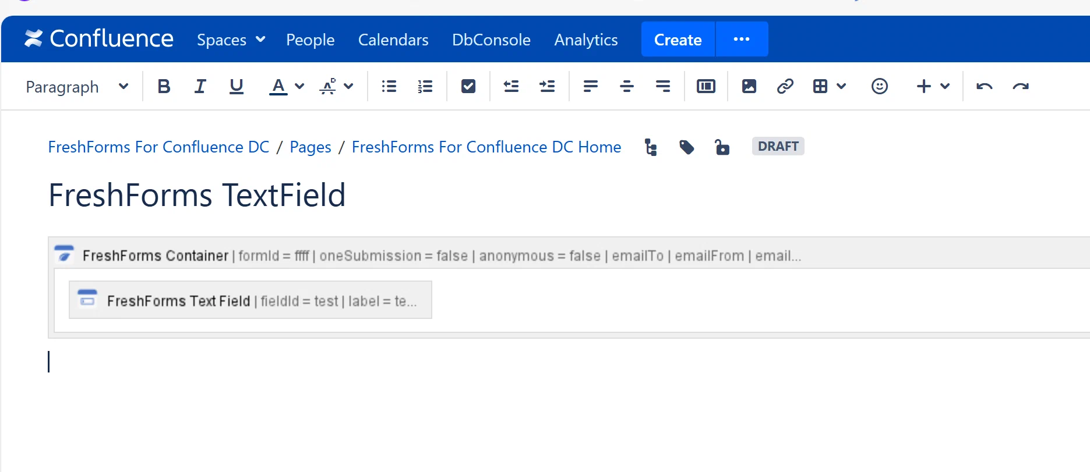This screenshot has height=472, width=1090.
Task: Edit the FreshForms TextField page title
Action: 197,195
